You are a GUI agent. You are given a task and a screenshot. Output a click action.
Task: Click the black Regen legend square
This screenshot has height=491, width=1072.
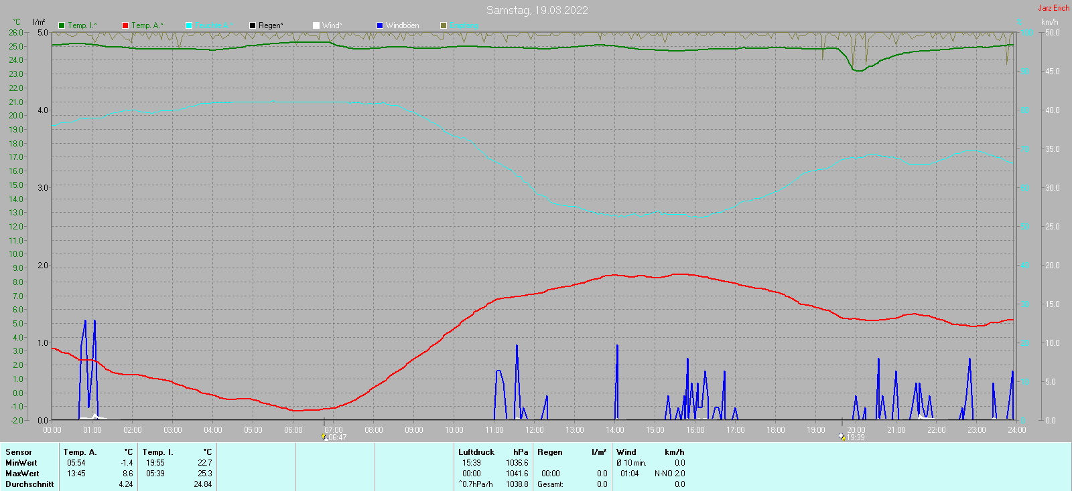pos(253,25)
